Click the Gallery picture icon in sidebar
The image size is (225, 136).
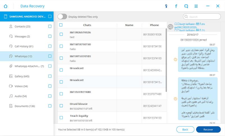pos(11,76)
